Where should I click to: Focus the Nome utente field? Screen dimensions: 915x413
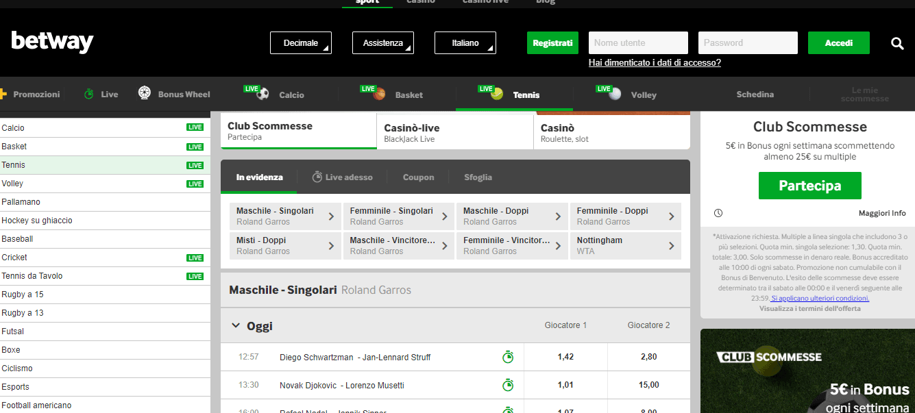click(x=638, y=42)
